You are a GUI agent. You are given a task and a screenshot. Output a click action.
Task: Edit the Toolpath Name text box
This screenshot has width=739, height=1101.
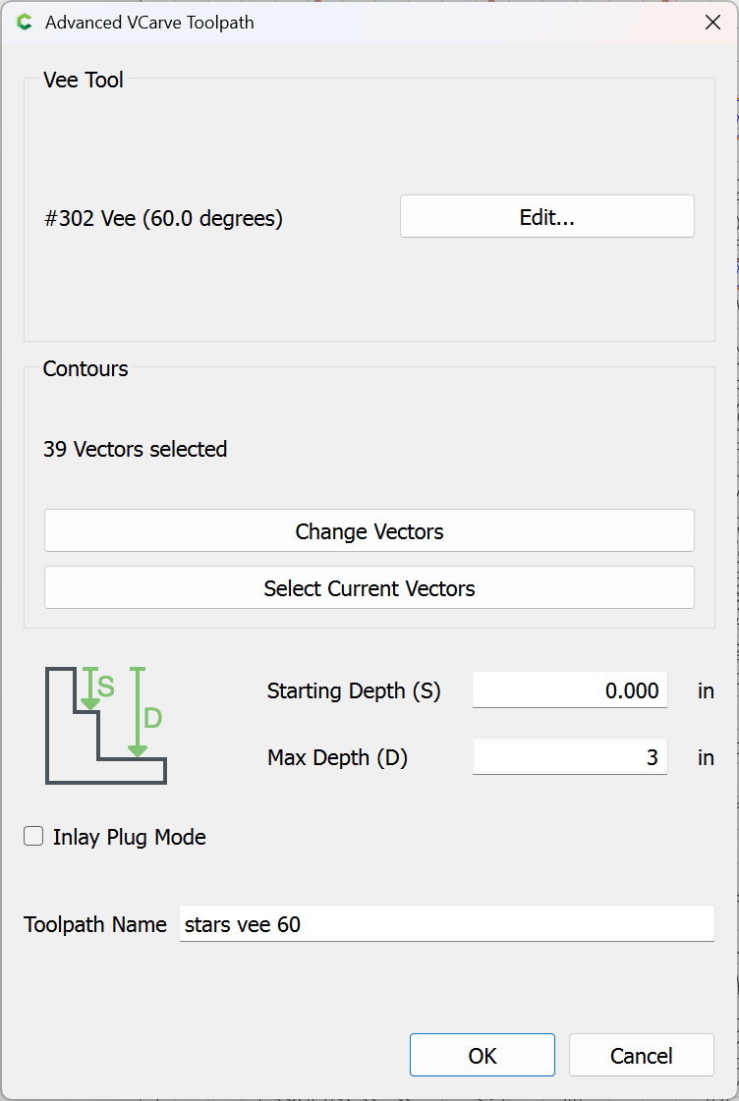447,923
